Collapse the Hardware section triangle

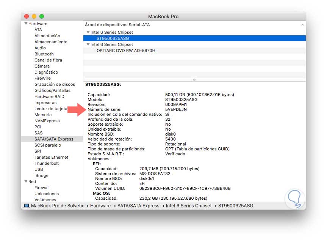(26, 24)
